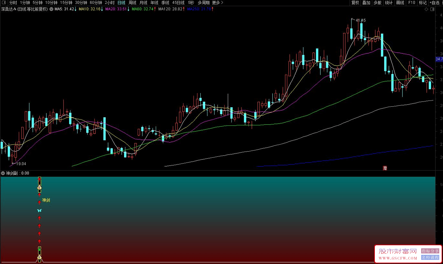Switch to 周线 weekly period tab
This screenshot has height=264, width=443.
click(132, 3)
